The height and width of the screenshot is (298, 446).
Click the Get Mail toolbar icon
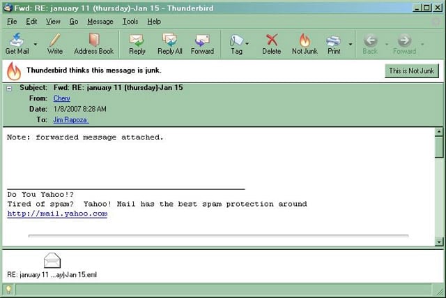coord(17,40)
